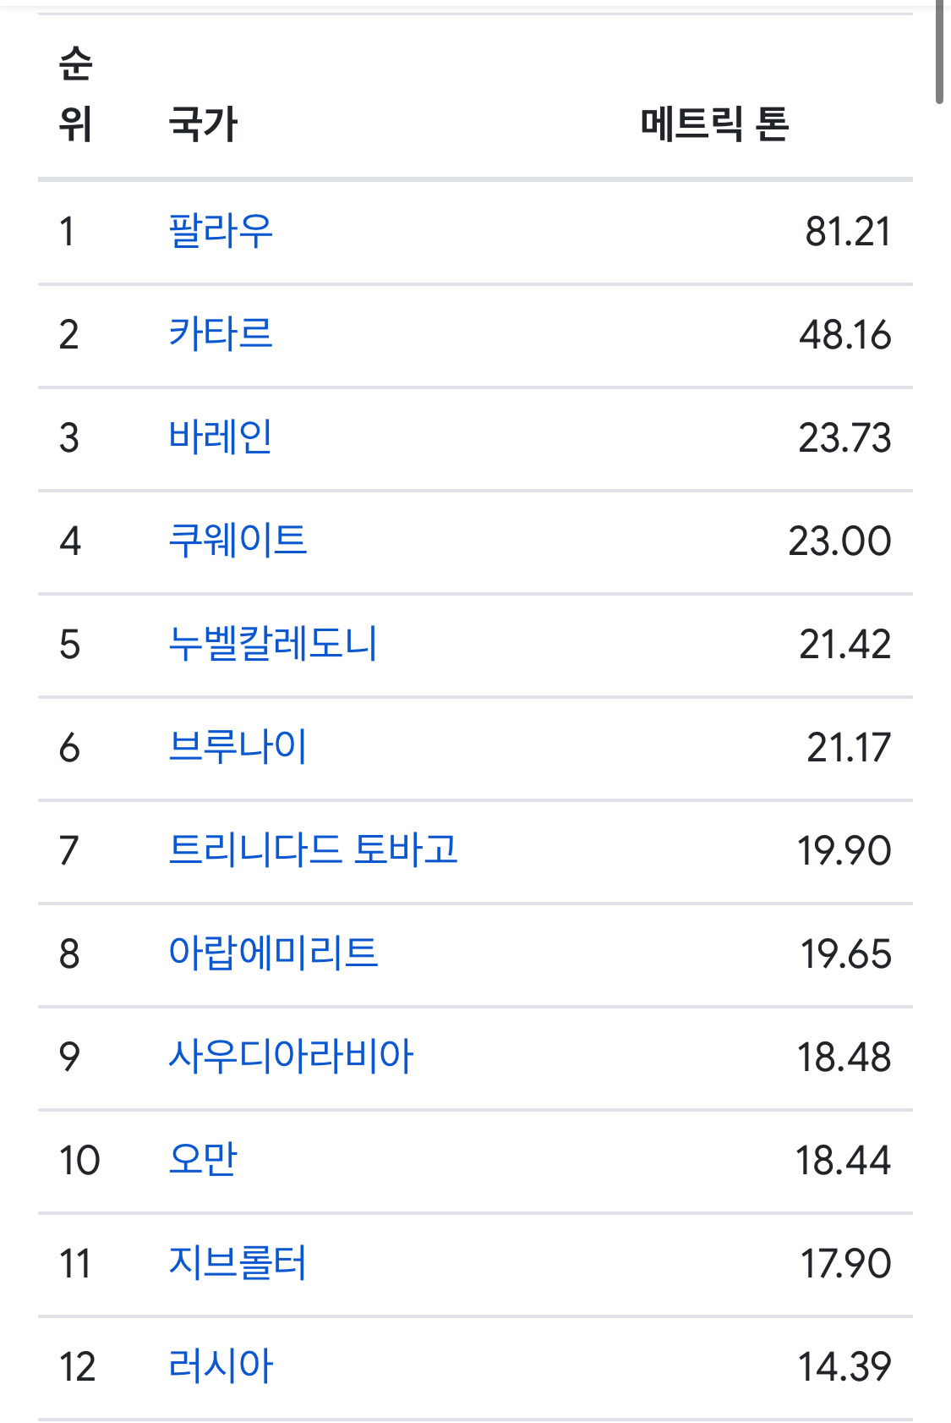
Task: Open the 사우디아라비아 link
Action: [291, 1057]
